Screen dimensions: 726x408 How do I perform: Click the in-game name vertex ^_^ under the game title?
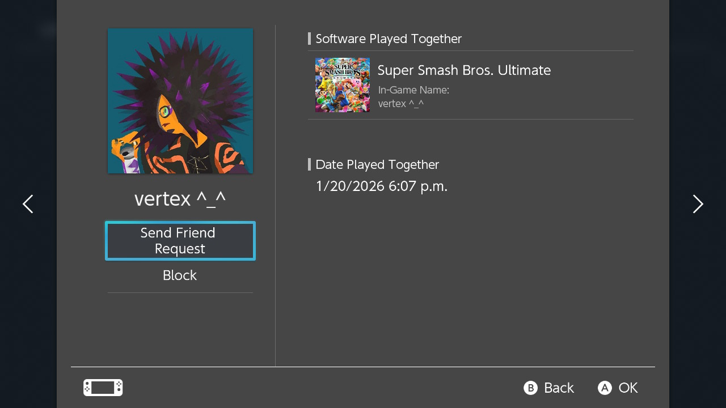(x=401, y=104)
